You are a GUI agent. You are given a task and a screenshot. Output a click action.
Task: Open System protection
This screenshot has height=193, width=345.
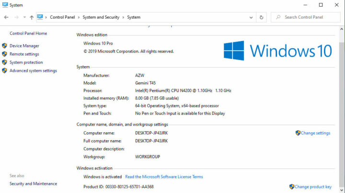pos(26,62)
